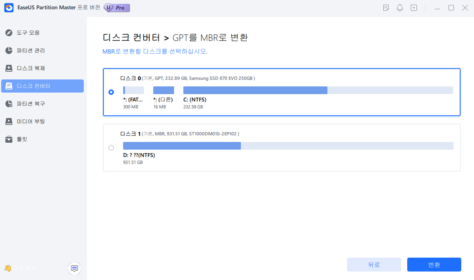Click the 디스크 복제 sidebar icon

8,68
